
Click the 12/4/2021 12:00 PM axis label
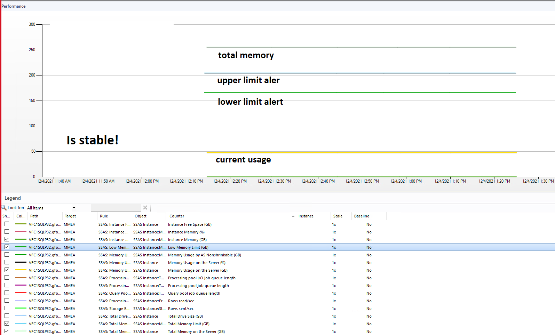pos(142,181)
